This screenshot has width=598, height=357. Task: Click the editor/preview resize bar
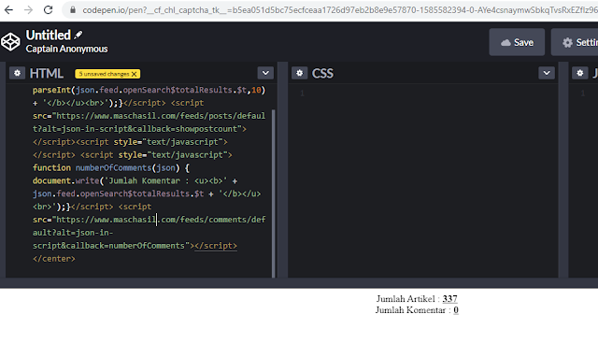tap(299, 283)
